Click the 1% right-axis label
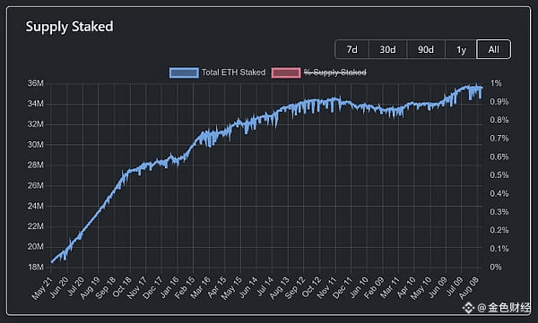This screenshot has width=538, height=323. (496, 83)
